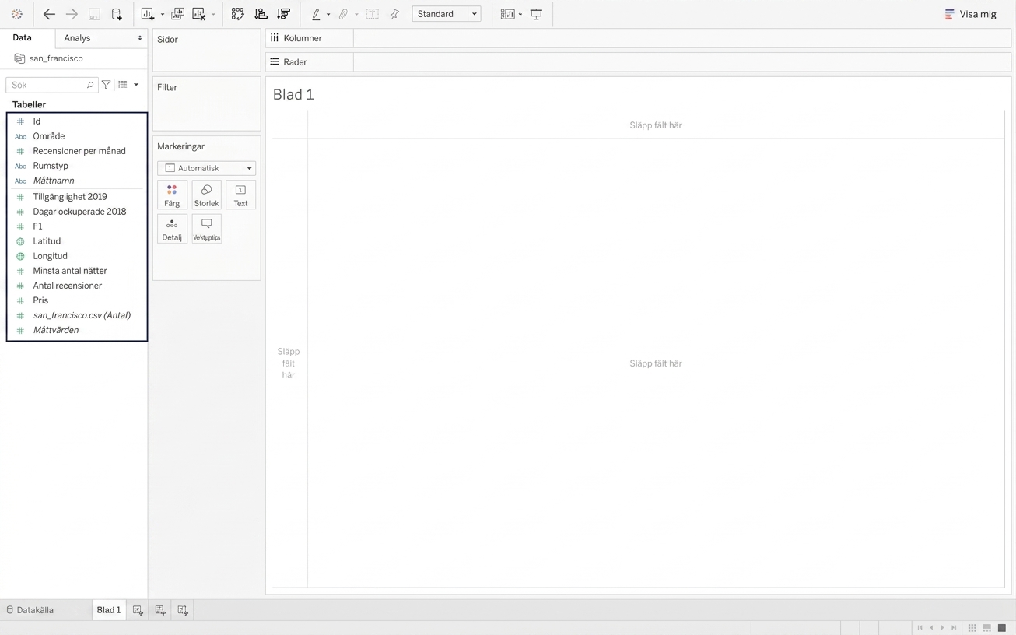Viewport: 1016px width, 635px height.
Task: Click the filter fields funnel icon
Action: tap(107, 85)
